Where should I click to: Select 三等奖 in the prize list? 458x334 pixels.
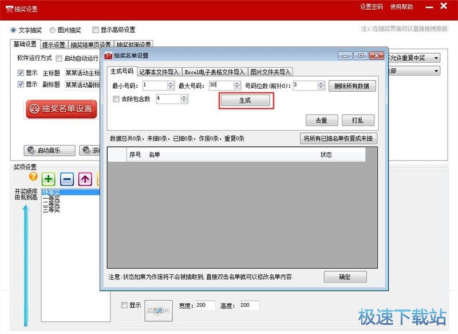(52, 210)
